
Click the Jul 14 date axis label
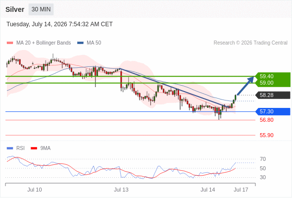click(208, 190)
